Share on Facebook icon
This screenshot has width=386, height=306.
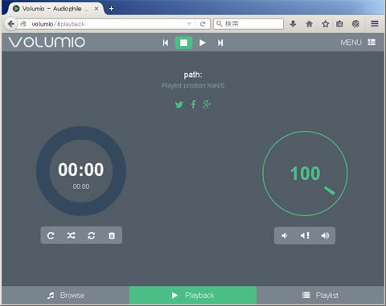click(193, 104)
